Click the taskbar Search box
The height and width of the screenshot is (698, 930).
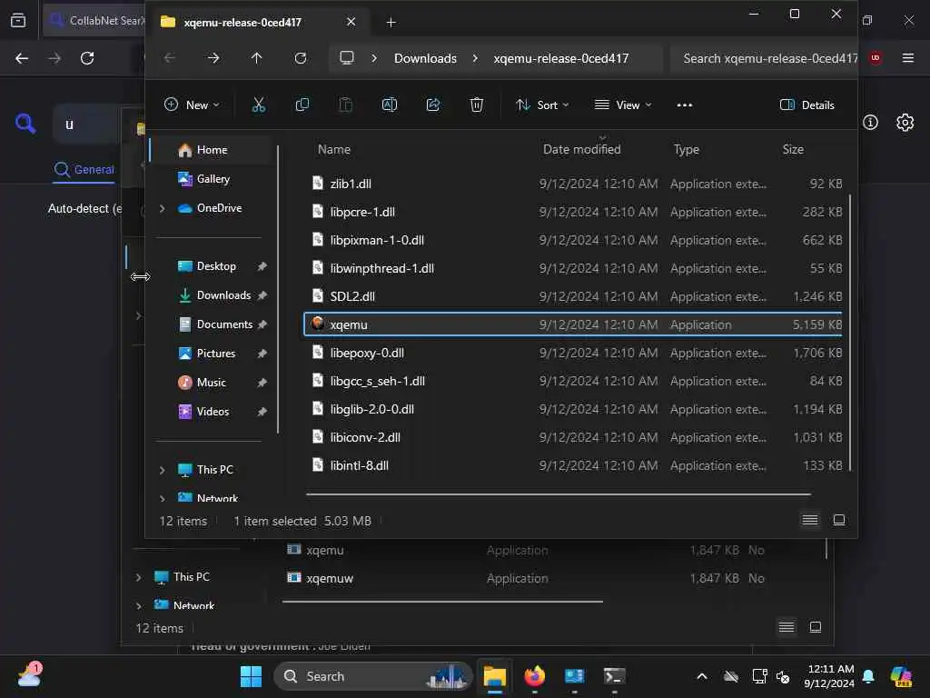click(372, 676)
